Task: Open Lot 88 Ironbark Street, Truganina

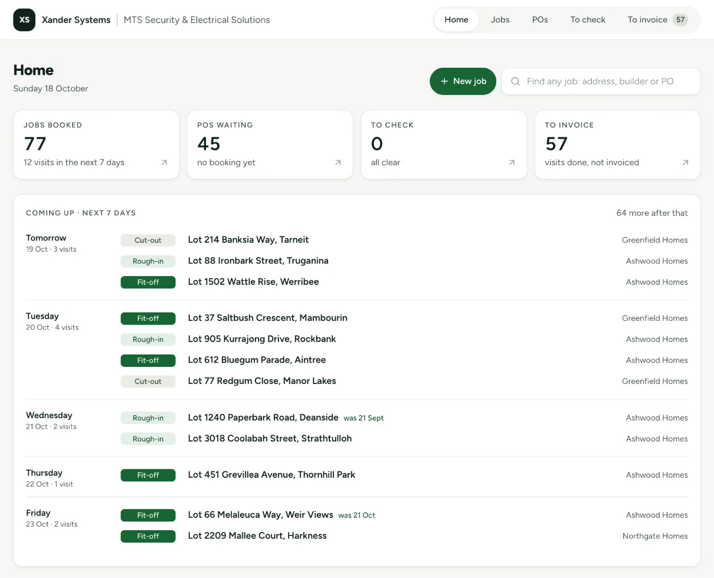Action: (x=258, y=261)
